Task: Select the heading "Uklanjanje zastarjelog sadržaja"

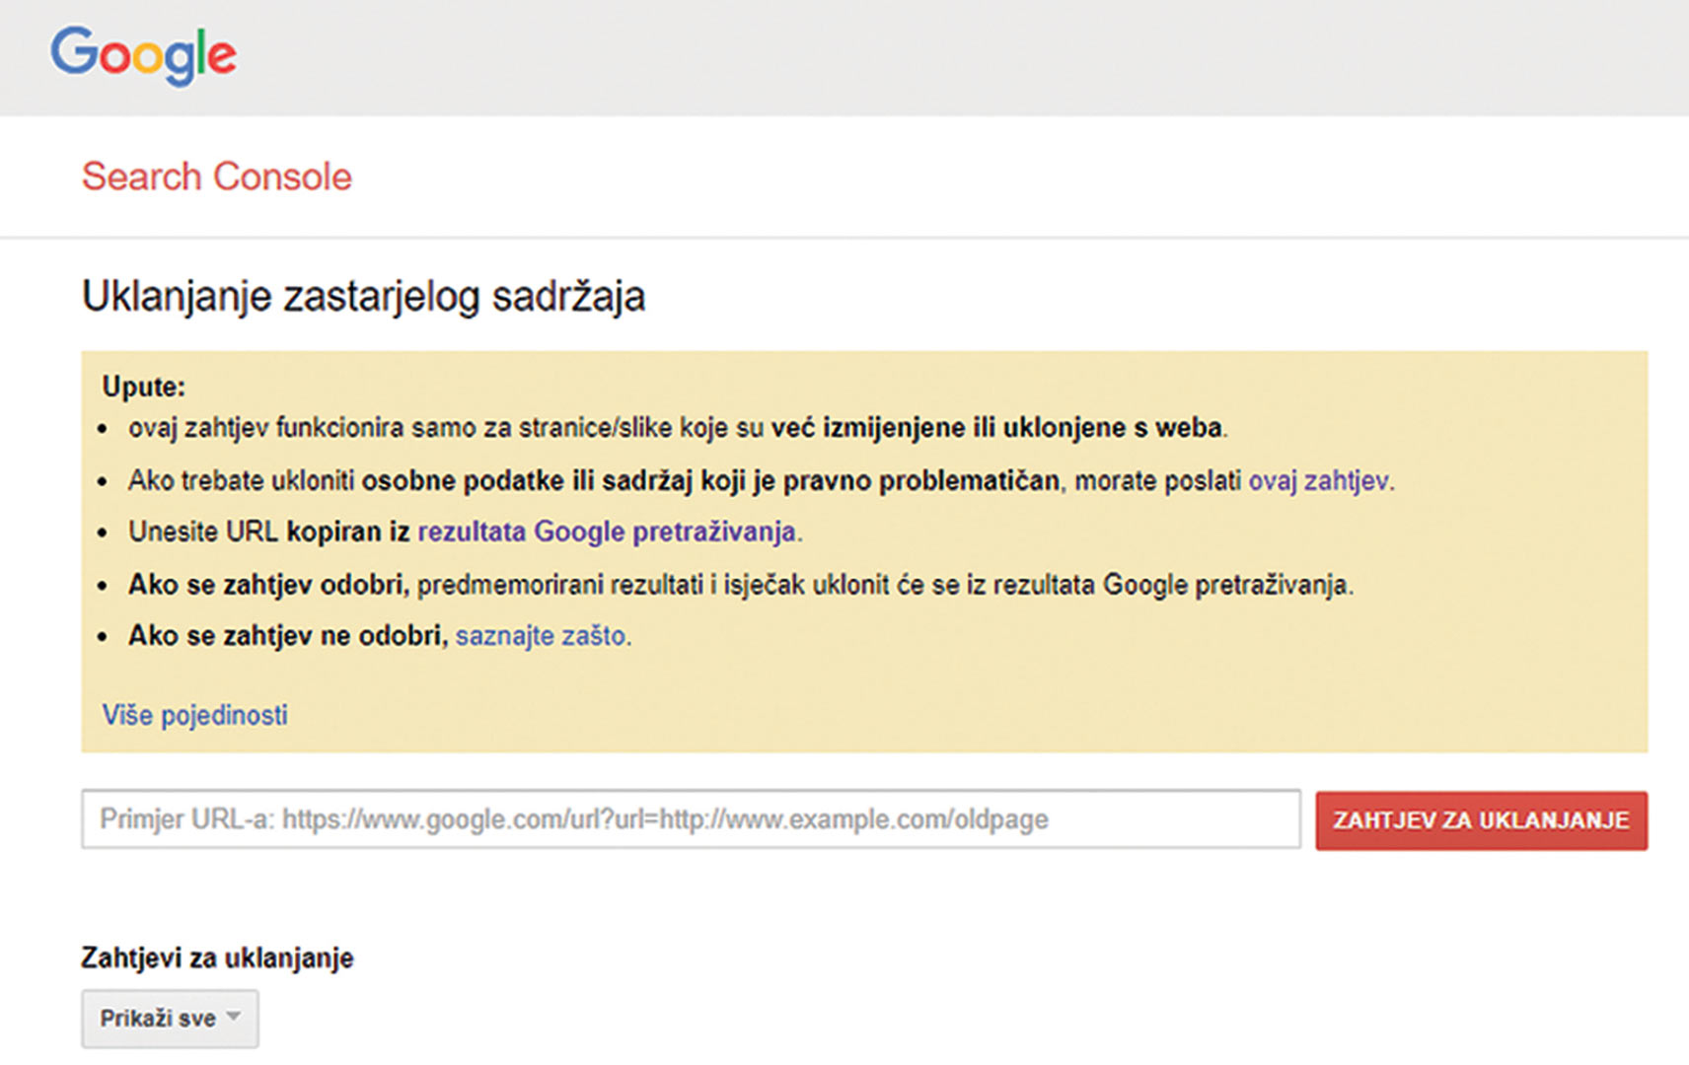Action: (364, 297)
